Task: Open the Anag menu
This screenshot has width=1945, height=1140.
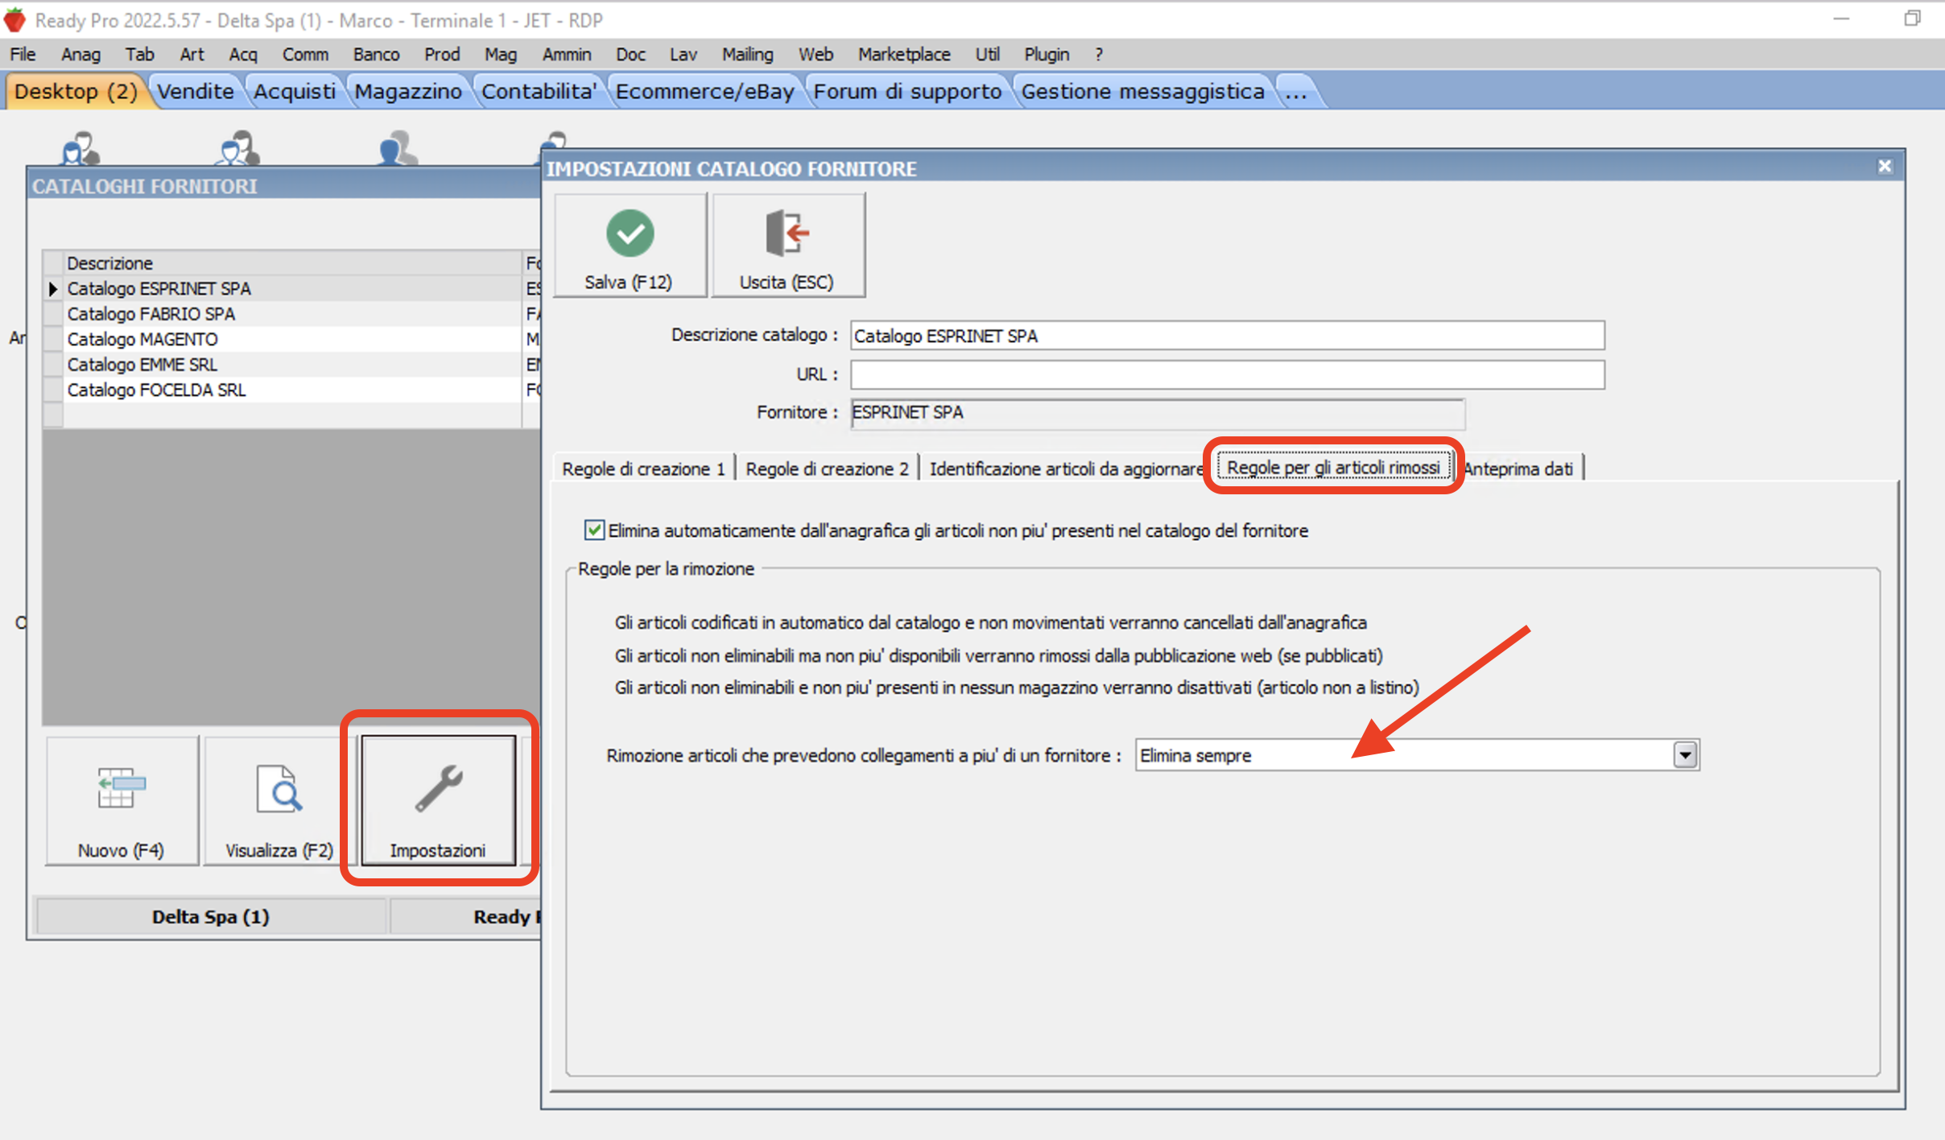Action: pyautogui.click(x=81, y=54)
